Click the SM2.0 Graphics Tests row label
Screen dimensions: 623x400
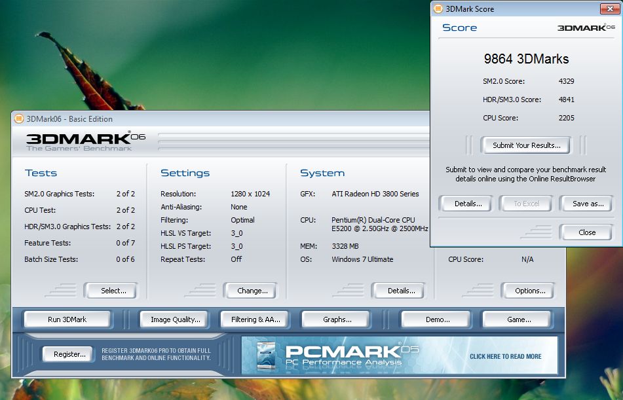pyautogui.click(x=59, y=194)
